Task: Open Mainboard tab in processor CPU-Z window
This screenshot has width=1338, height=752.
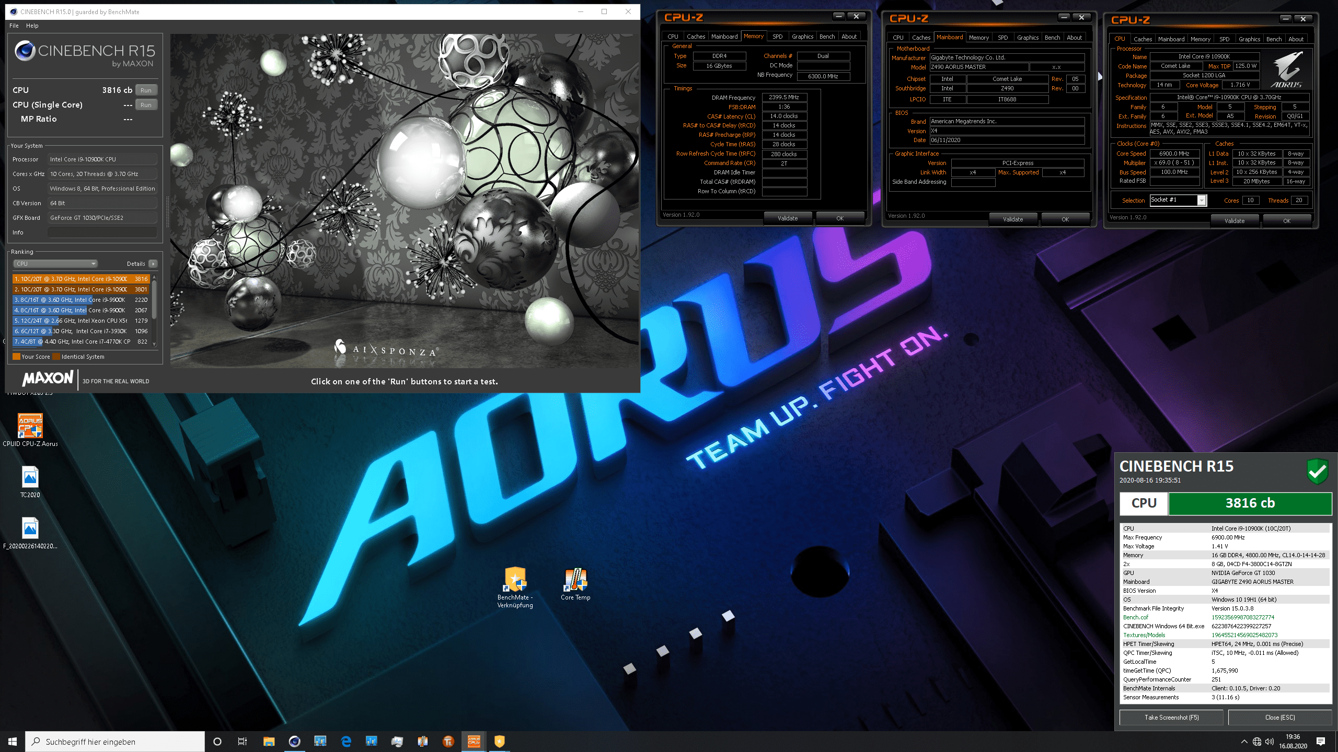Action: pyautogui.click(x=1171, y=39)
